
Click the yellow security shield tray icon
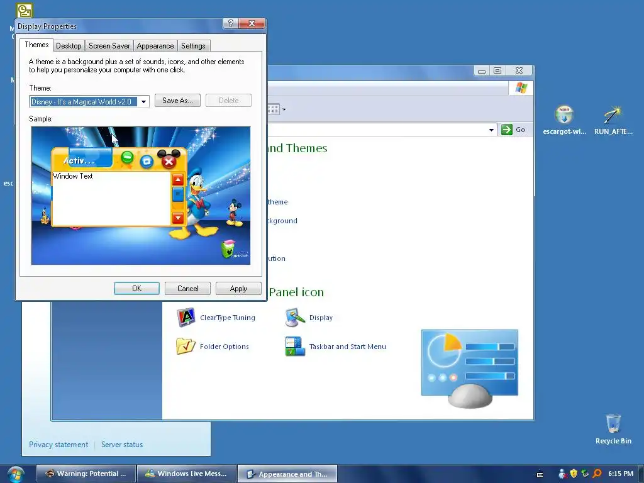(x=574, y=474)
